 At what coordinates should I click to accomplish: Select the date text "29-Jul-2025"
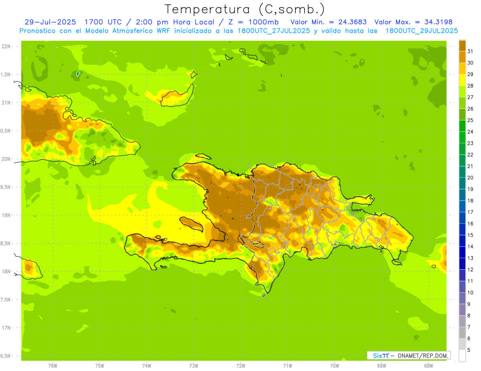[51, 22]
